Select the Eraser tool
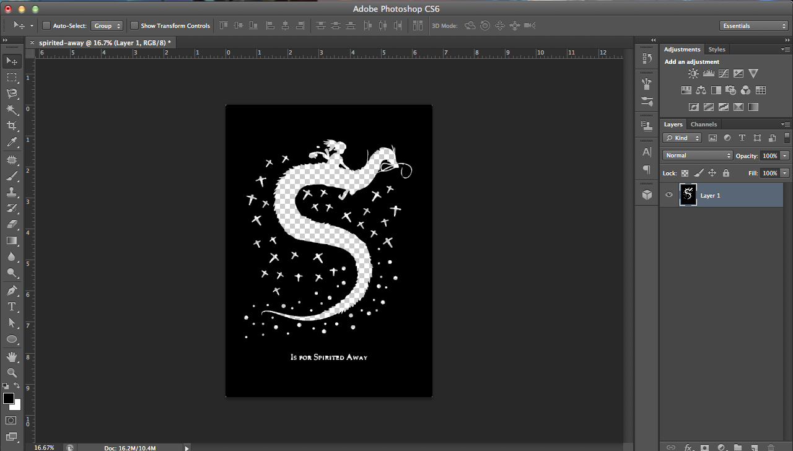Viewport: 793px width, 451px height. 12,224
